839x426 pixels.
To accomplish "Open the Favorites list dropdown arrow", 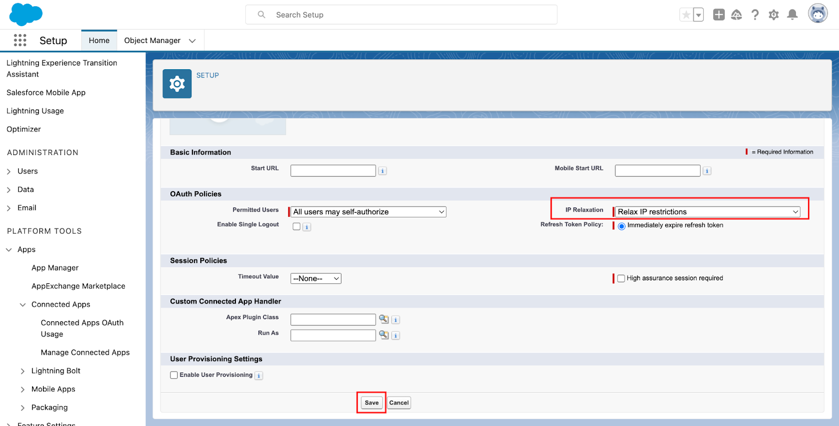I will (x=698, y=15).
